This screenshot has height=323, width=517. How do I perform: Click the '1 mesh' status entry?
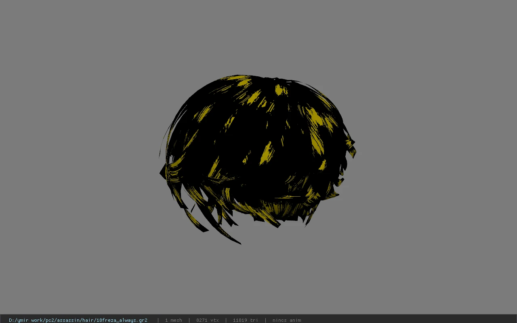click(173, 320)
